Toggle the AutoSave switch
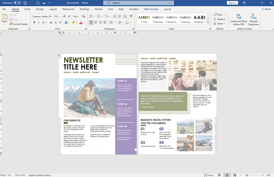 [17, 3]
